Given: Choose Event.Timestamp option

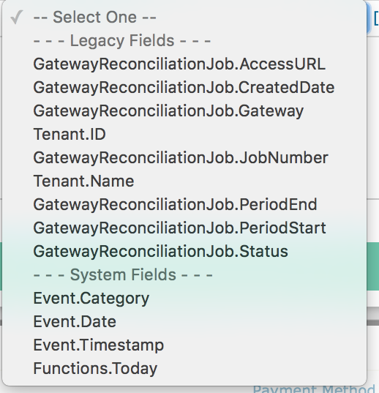Looking at the screenshot, I should [x=184, y=345].
